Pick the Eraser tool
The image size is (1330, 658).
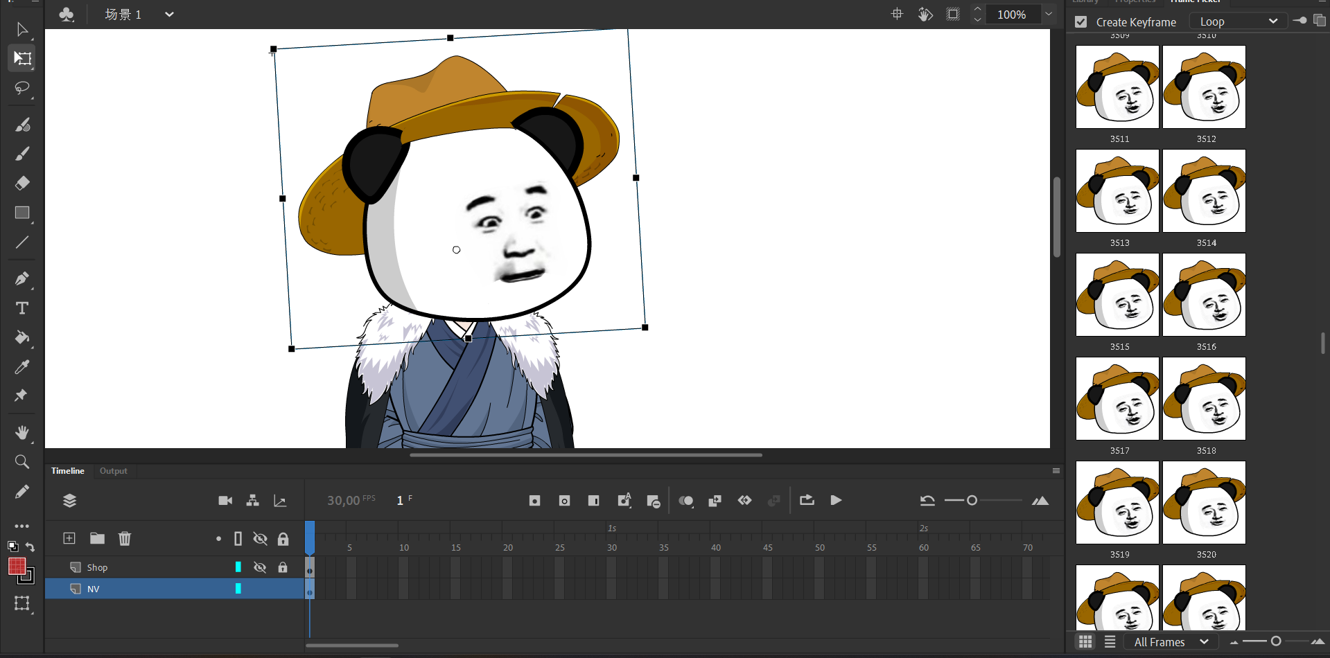pos(22,183)
